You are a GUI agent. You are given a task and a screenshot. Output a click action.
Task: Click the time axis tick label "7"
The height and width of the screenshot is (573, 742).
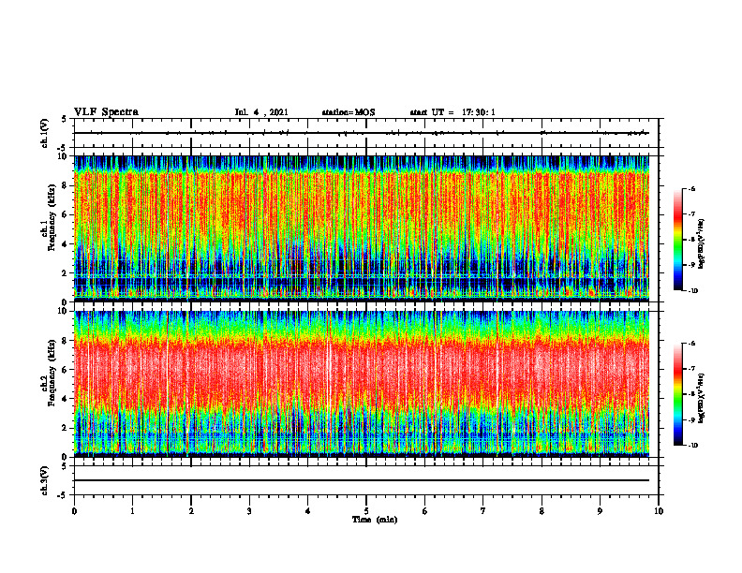(x=483, y=511)
